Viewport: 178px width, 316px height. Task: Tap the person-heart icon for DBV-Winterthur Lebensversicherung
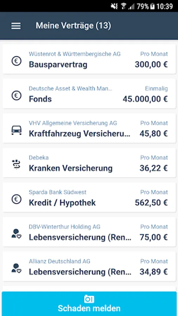pyautogui.click(x=16, y=234)
